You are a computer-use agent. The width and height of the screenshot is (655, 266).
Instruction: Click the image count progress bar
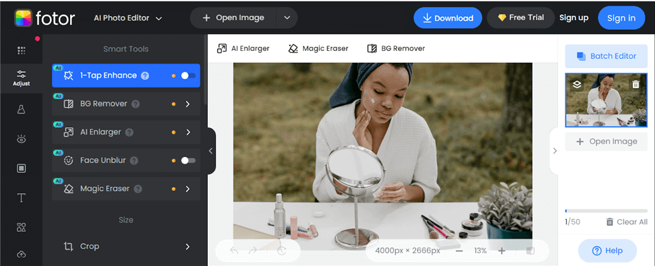coord(607,211)
